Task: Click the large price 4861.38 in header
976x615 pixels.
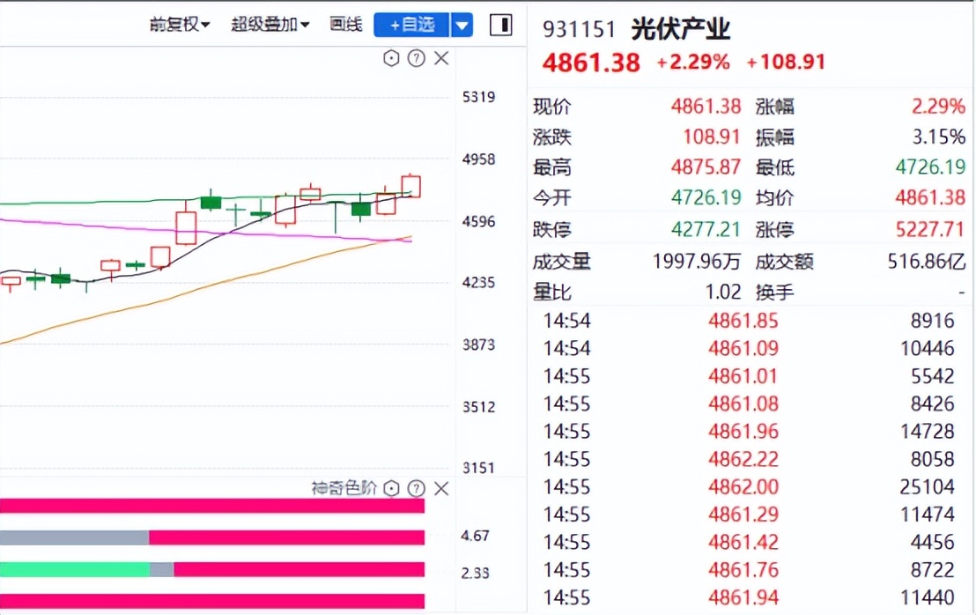Action: pyautogui.click(x=591, y=63)
